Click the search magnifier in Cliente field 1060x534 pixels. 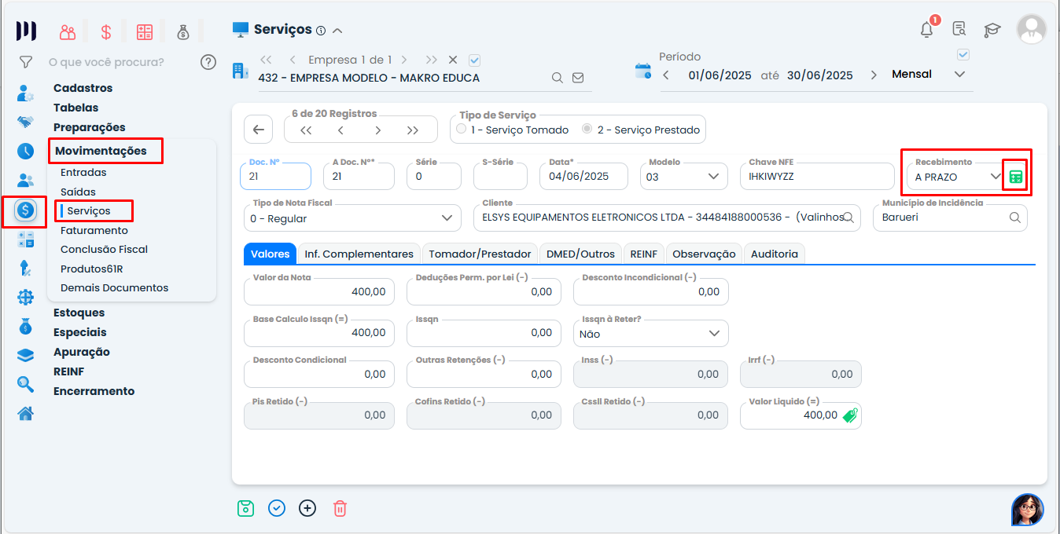pyautogui.click(x=848, y=218)
